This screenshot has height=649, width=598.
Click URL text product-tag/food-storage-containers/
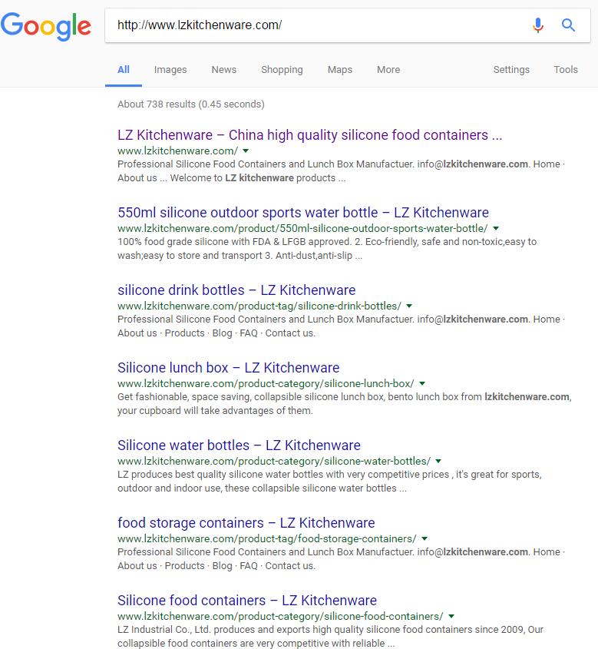pos(266,539)
